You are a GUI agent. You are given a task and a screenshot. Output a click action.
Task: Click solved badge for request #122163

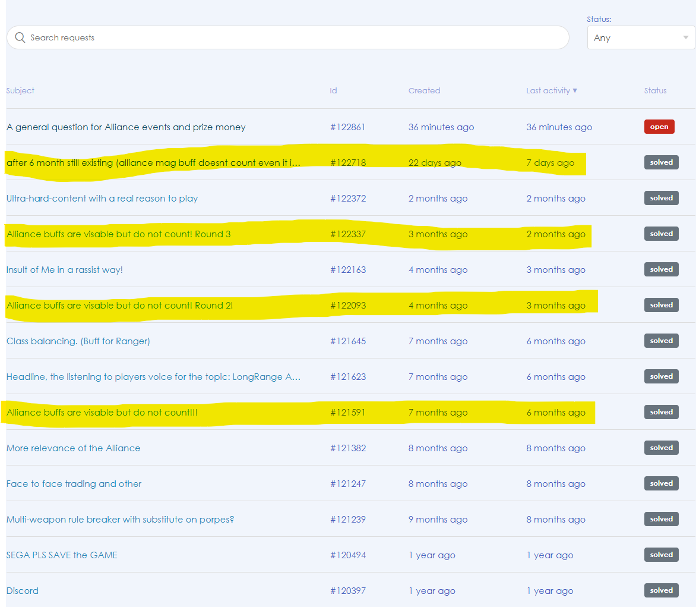pos(662,269)
